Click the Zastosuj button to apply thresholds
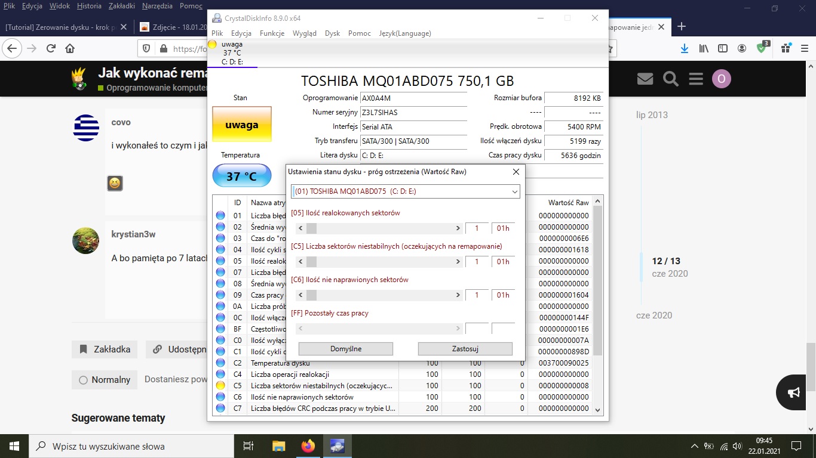816x458 pixels. pyautogui.click(x=465, y=349)
